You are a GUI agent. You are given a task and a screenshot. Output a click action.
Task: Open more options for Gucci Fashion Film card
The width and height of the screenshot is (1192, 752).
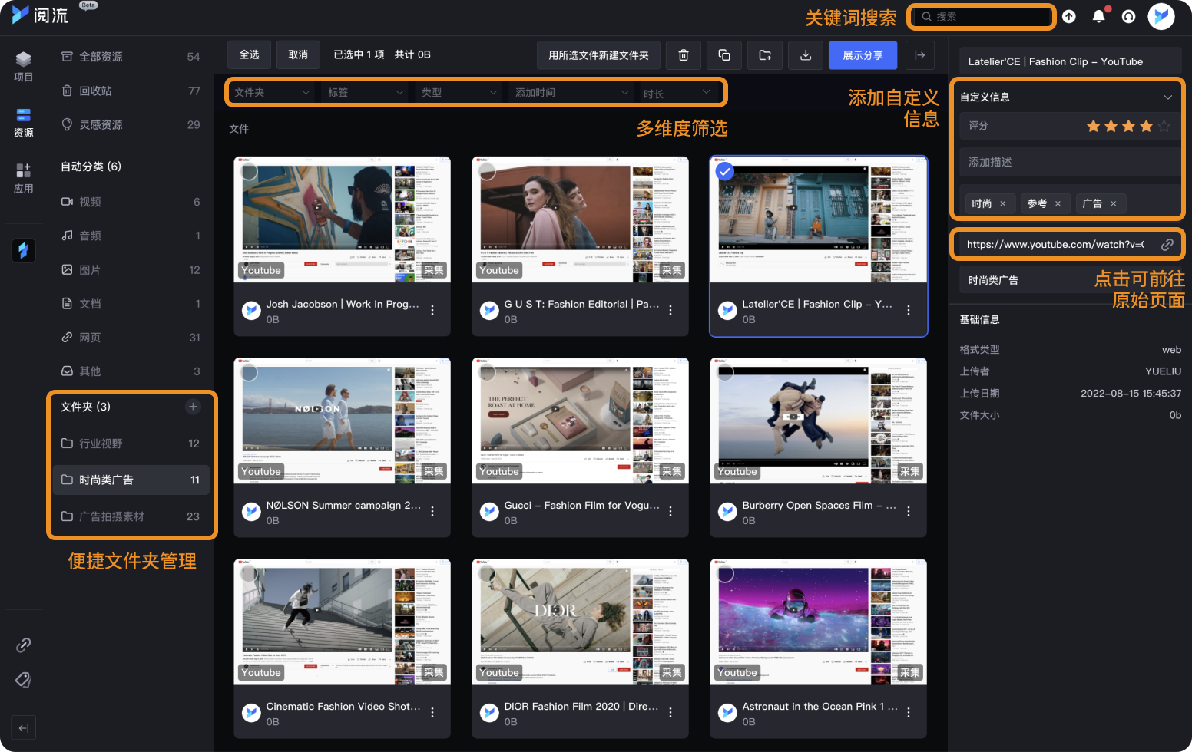670,511
